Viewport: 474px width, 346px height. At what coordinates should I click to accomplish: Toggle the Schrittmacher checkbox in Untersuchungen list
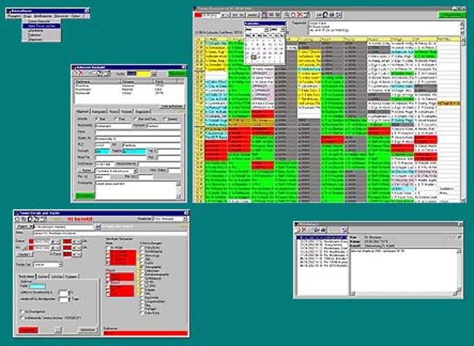pos(142,251)
